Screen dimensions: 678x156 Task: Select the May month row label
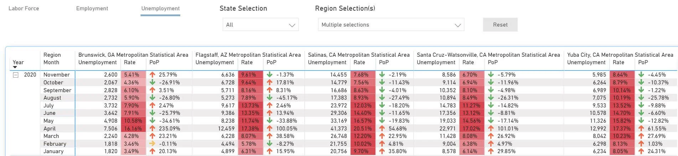(48, 121)
